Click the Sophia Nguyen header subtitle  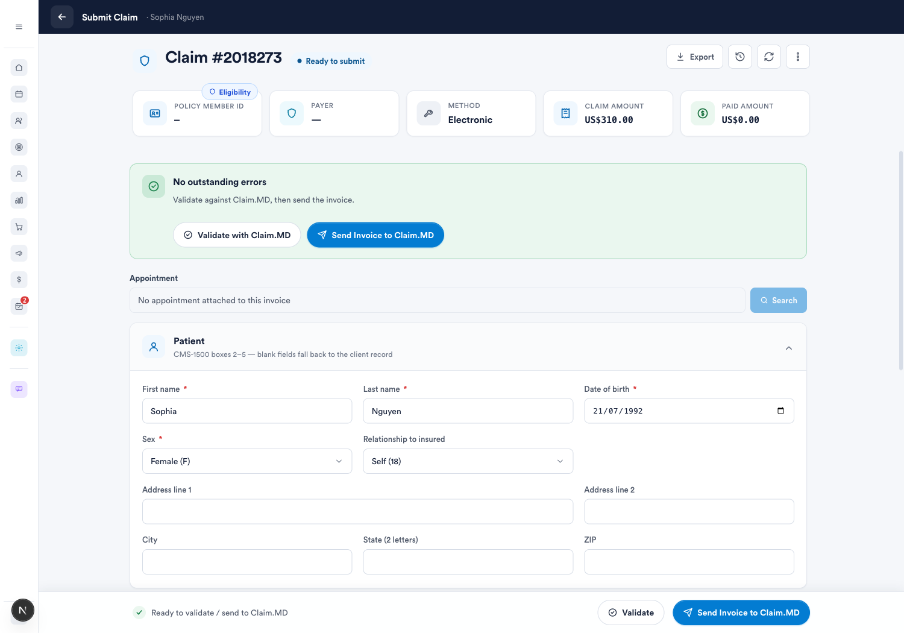click(x=177, y=17)
